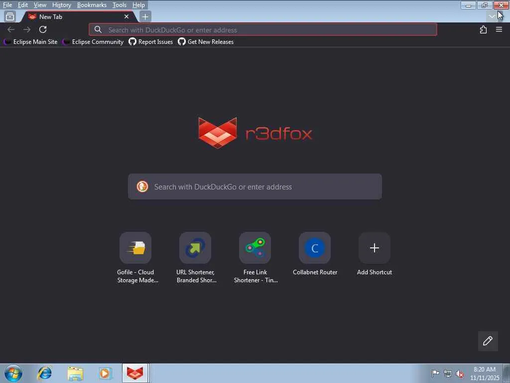Click the DuckDuckGo icon in search box
Image resolution: width=510 pixels, height=383 pixels.
point(142,187)
